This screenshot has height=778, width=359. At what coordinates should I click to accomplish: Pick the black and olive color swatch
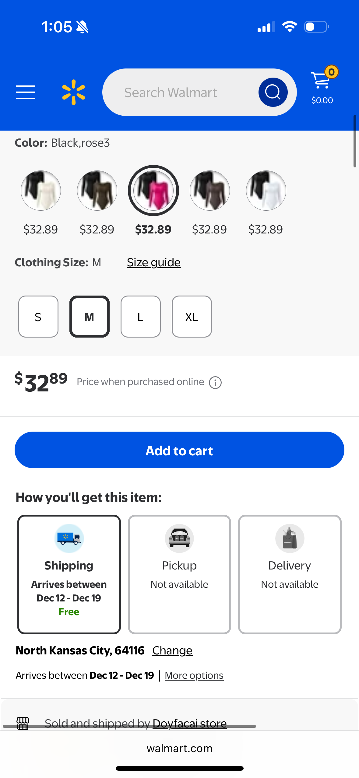click(97, 191)
